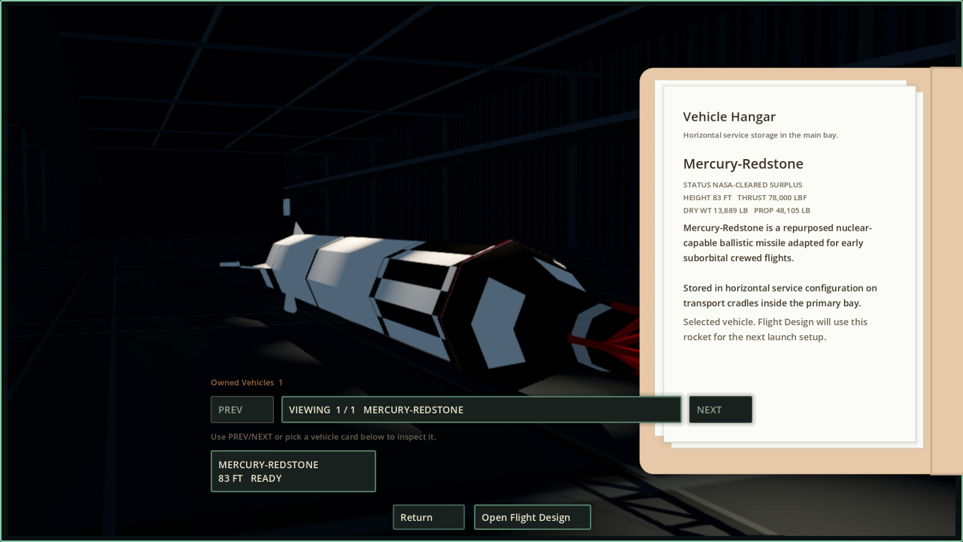Click the DRY WT 13,889 LB spec text
The height and width of the screenshot is (542, 963).
715,210
